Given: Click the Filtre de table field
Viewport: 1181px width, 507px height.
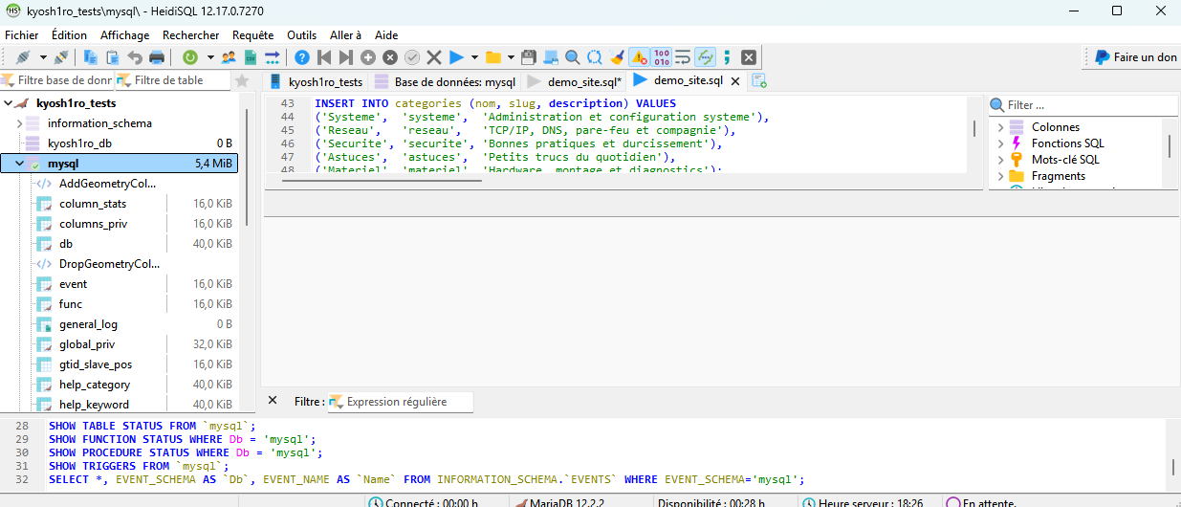Looking at the screenshot, I should (x=173, y=80).
